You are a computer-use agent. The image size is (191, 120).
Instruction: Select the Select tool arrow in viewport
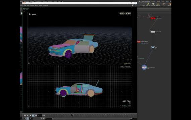click(x=30, y=14)
